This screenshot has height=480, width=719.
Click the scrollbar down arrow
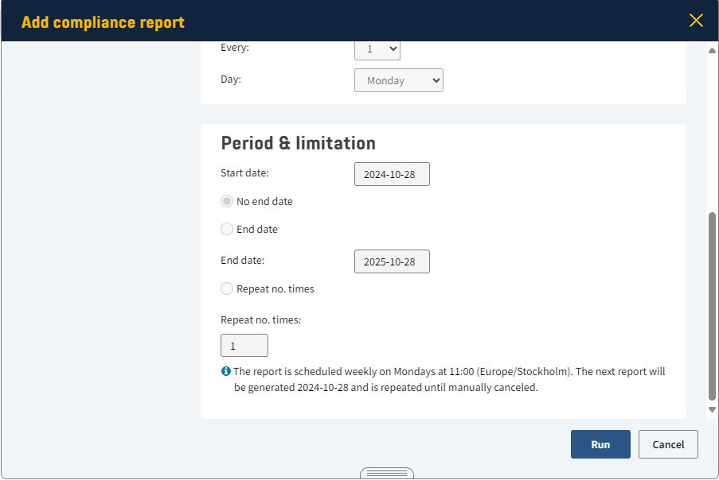(x=712, y=409)
